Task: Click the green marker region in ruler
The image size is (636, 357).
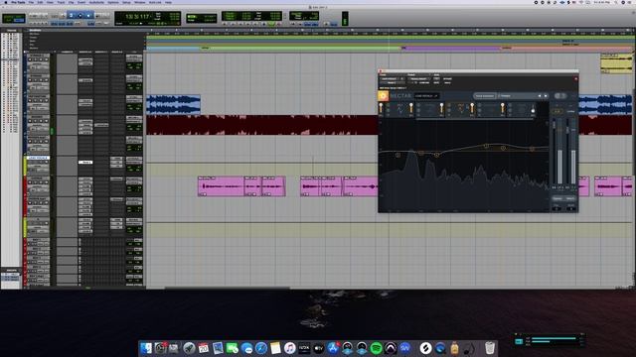Action: point(300,48)
